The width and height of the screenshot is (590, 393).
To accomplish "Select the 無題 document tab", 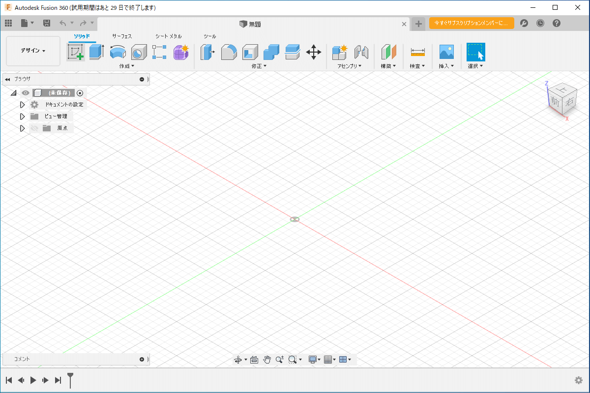I will (250, 24).
